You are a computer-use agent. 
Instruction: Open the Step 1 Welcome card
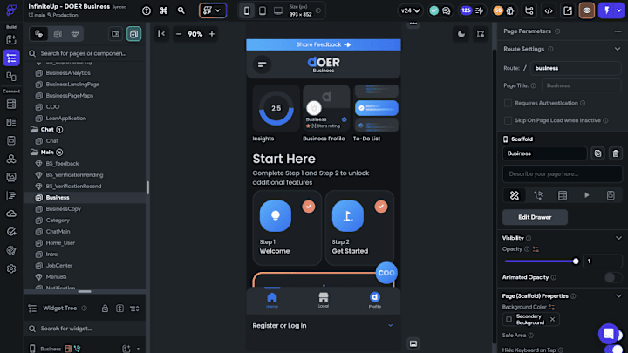[x=287, y=227]
